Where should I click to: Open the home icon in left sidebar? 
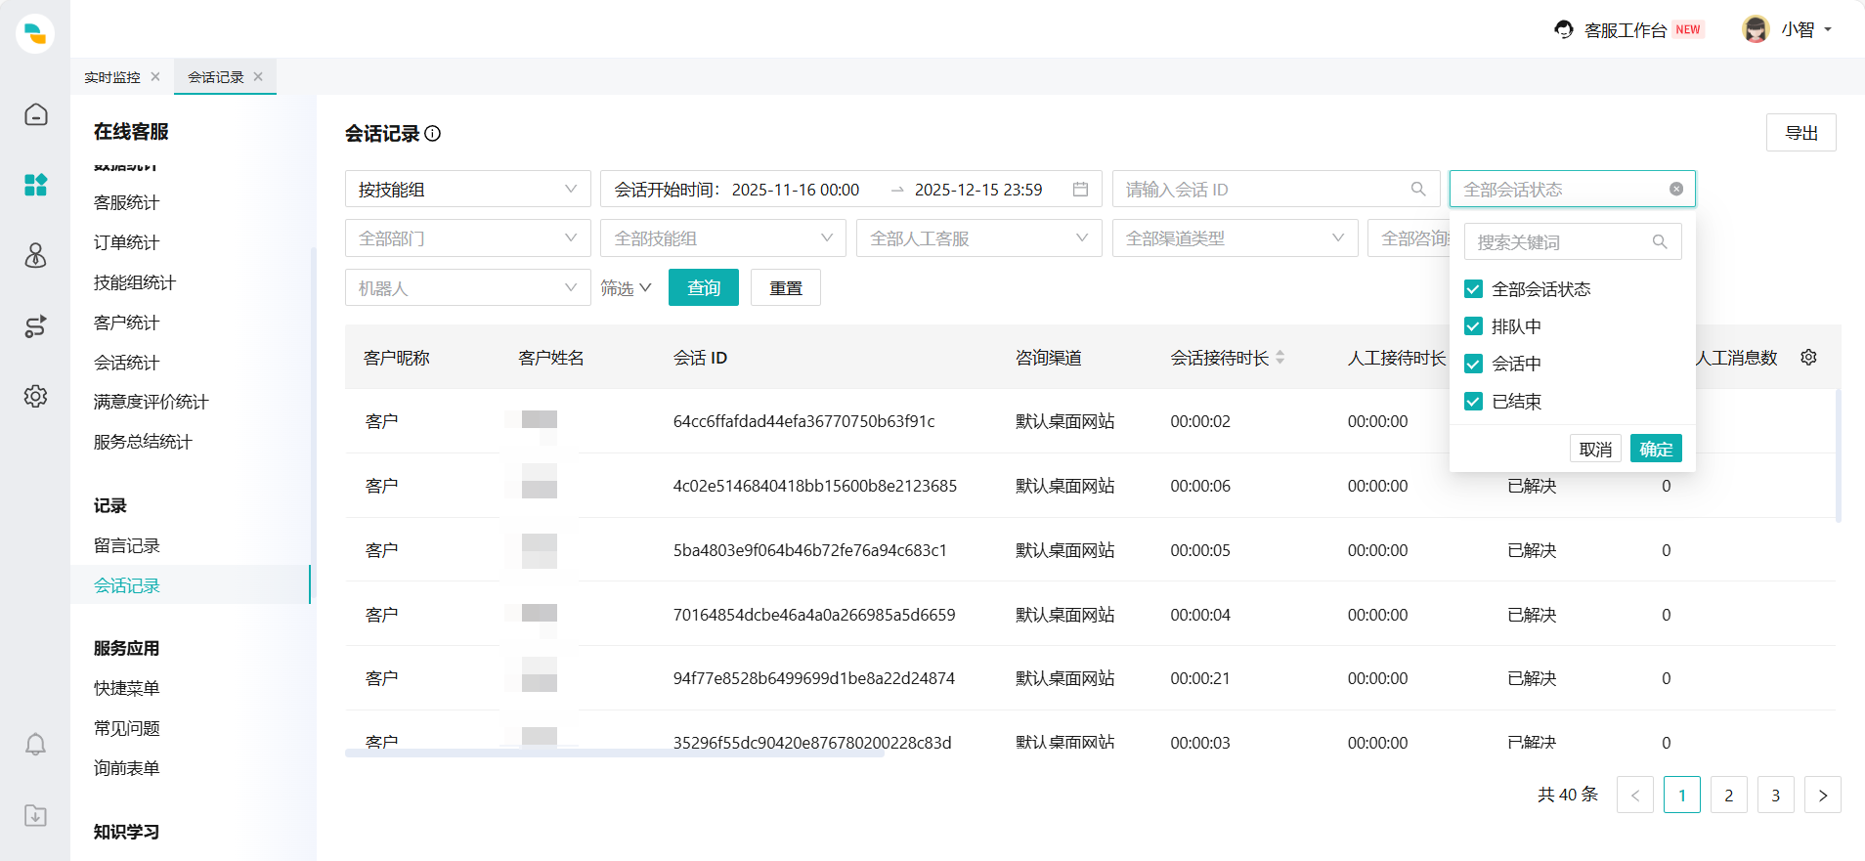coord(35,115)
